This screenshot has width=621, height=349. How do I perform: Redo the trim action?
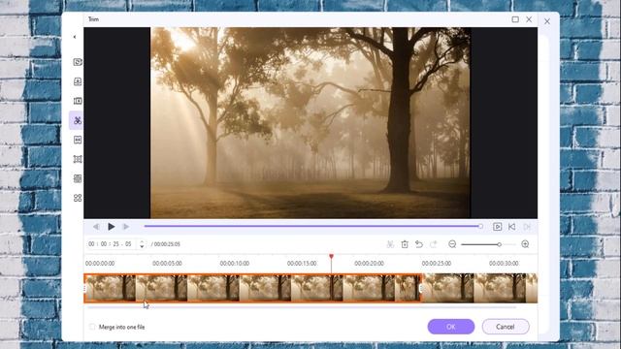pos(434,244)
